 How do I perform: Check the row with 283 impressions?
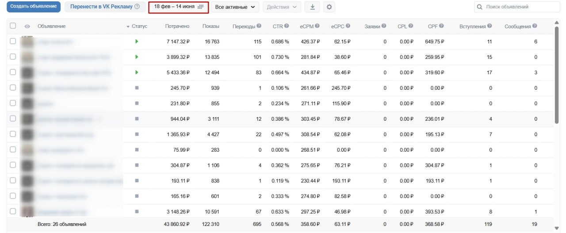point(13,149)
